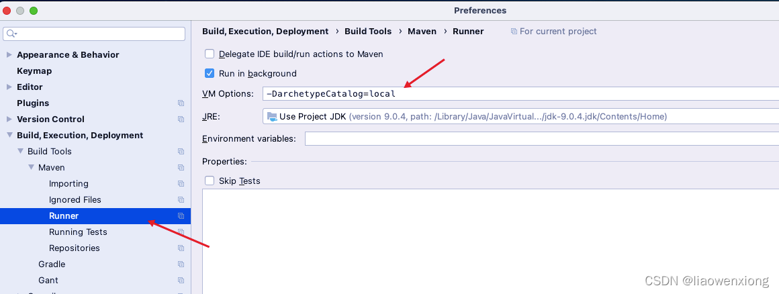Image resolution: width=779 pixels, height=294 pixels.
Task: Click project-level icon next to Repositories
Action: click(x=181, y=248)
